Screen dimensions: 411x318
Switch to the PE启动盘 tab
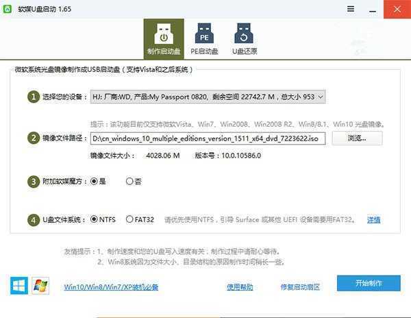pos(204,39)
